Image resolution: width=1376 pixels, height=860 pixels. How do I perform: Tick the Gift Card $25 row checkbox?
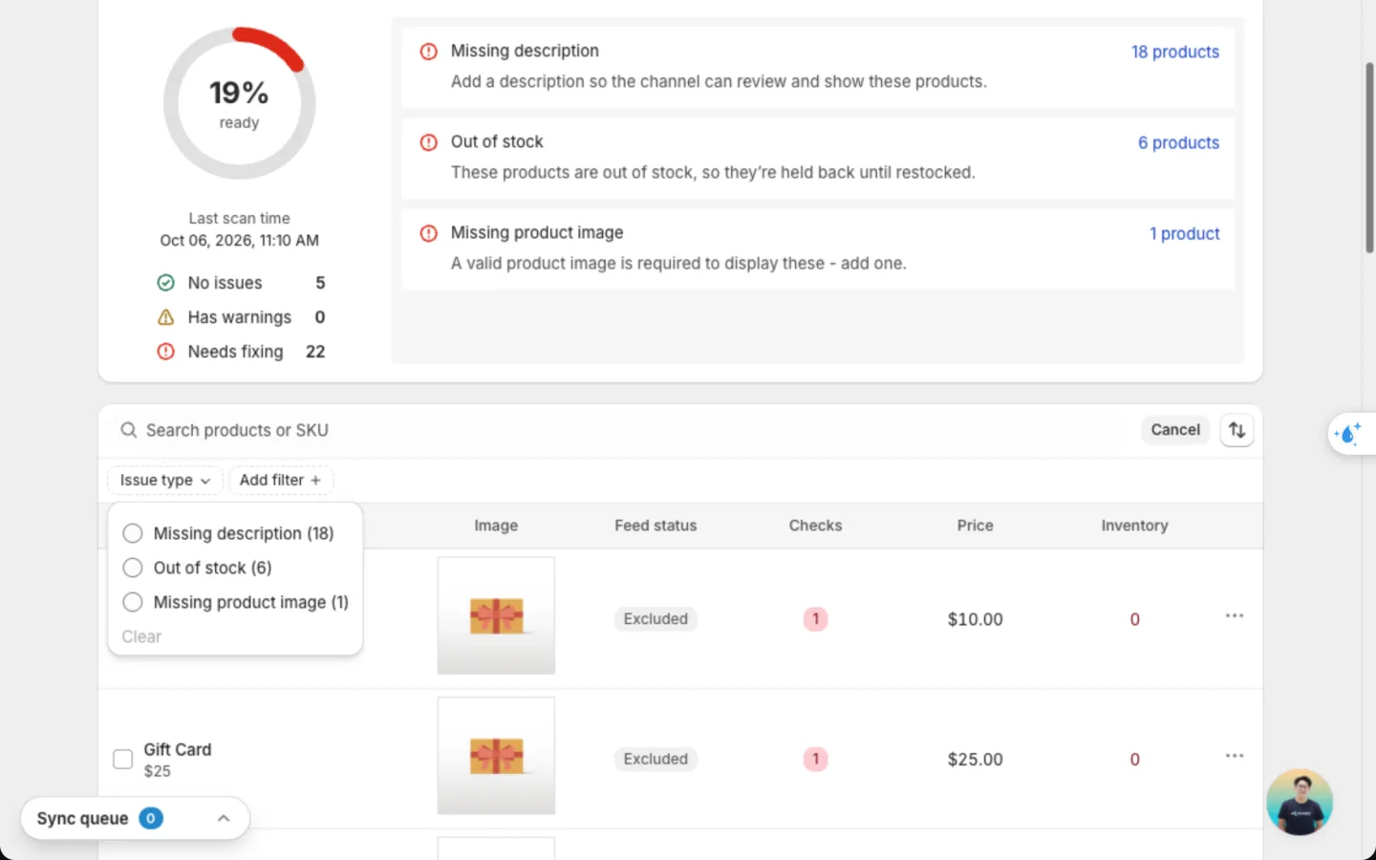coord(122,759)
